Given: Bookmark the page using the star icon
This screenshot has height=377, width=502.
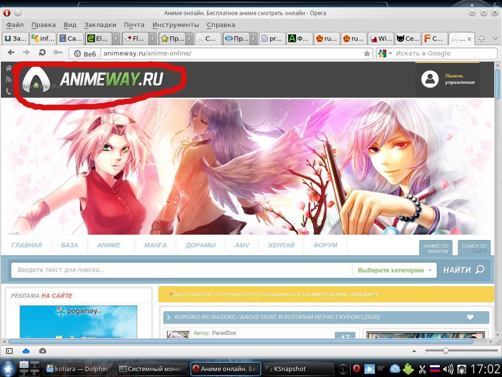Looking at the screenshot, I should point(367,54).
